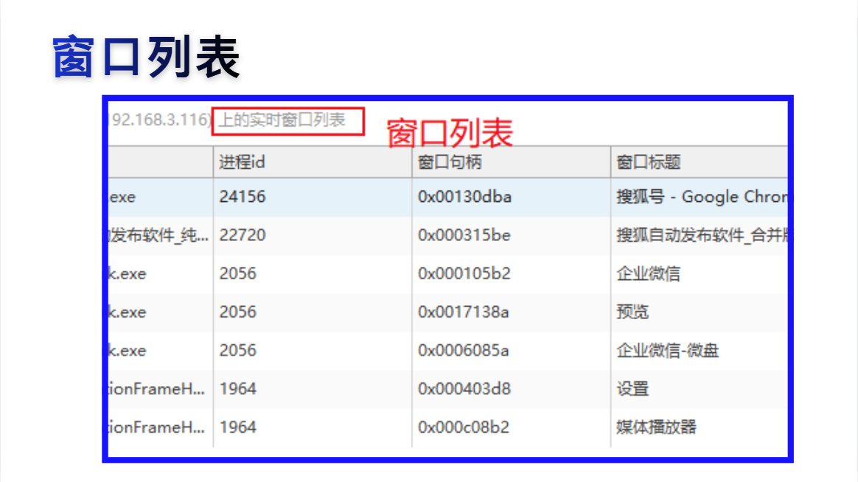Select the row with process id 24156
Viewport: 858px width, 482px height.
click(x=448, y=197)
